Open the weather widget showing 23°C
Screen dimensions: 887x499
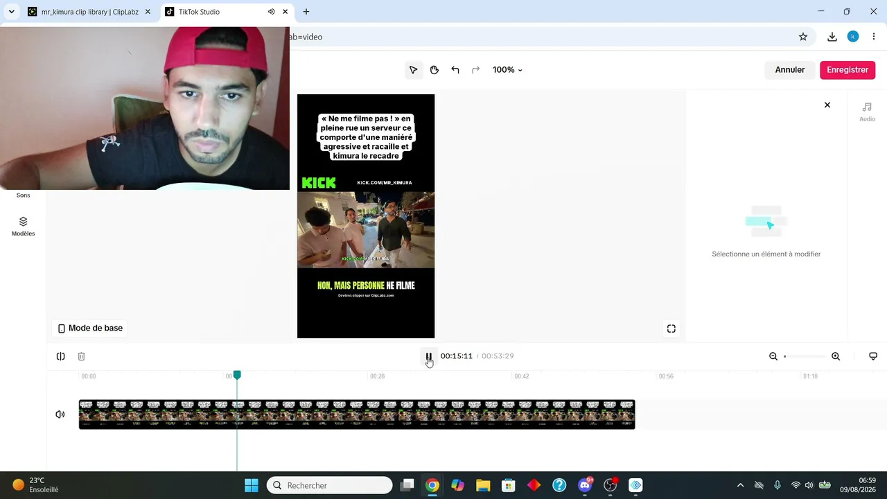(36, 485)
